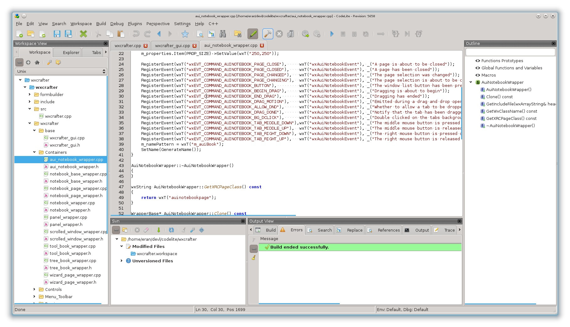Close the aui_notebook_wrapper.cpp tab
Screen dimensions: 570x327
click(x=262, y=46)
